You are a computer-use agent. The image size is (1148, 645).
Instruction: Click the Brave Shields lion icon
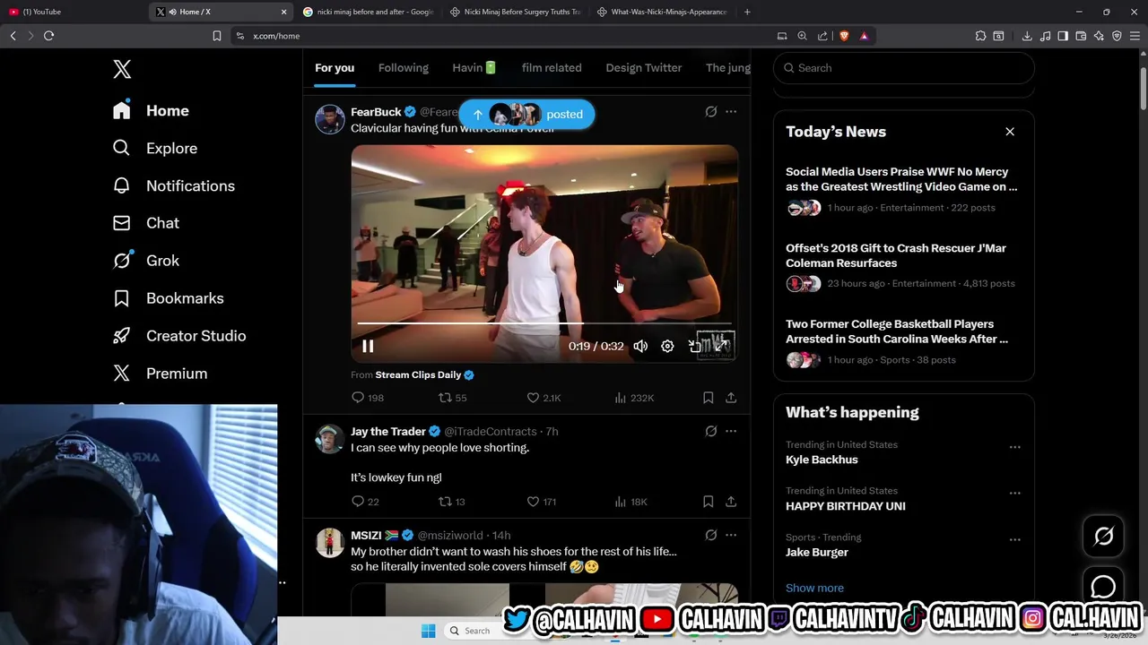[844, 36]
